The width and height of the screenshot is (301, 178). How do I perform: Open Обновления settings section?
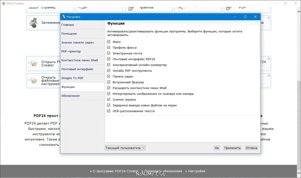click(x=82, y=96)
